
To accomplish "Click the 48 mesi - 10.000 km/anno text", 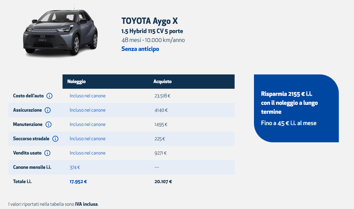I will click(x=153, y=40).
